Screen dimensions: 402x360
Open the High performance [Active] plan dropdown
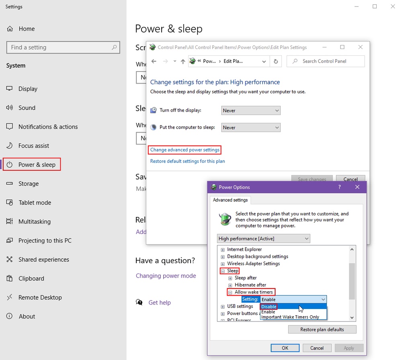264,239
